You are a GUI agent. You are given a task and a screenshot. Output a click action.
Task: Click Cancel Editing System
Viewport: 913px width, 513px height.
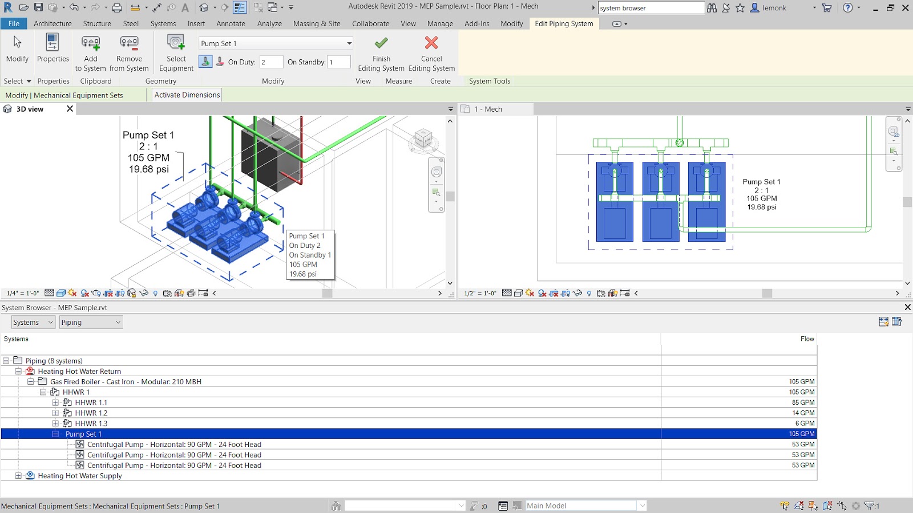(431, 51)
